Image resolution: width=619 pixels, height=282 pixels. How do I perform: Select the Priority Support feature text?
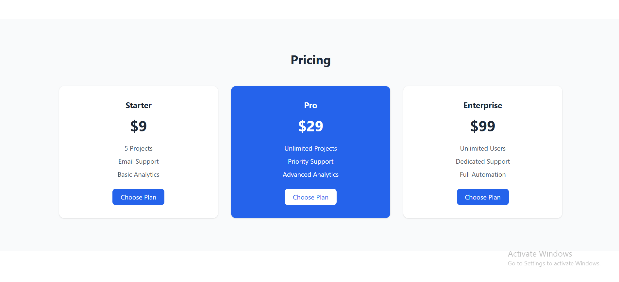tap(310, 161)
